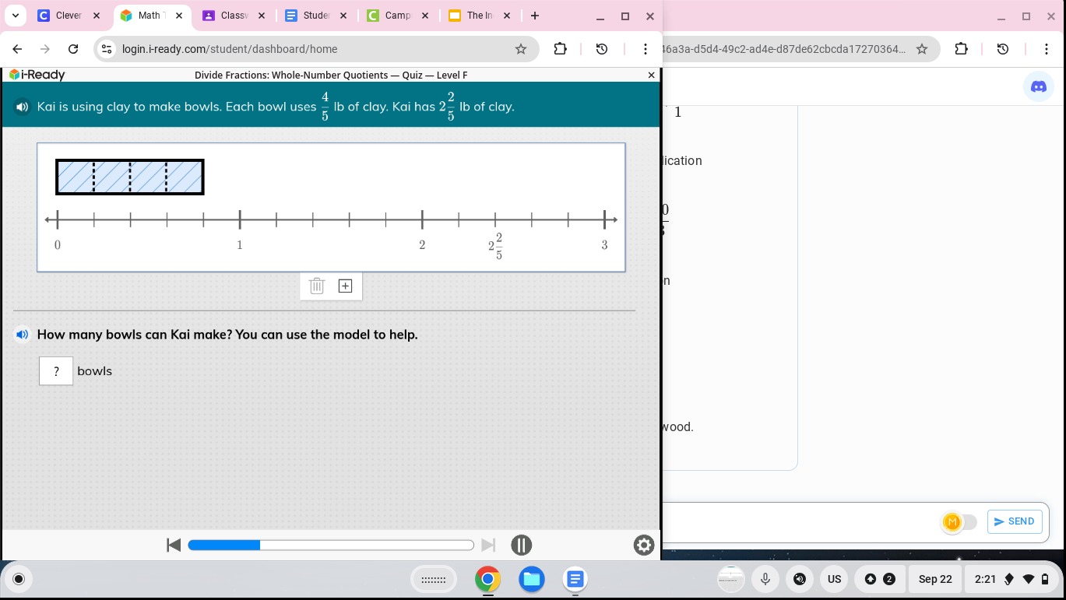Screen dimensions: 1066x600
Task: Click the bowls answer box
Action: 56,371
